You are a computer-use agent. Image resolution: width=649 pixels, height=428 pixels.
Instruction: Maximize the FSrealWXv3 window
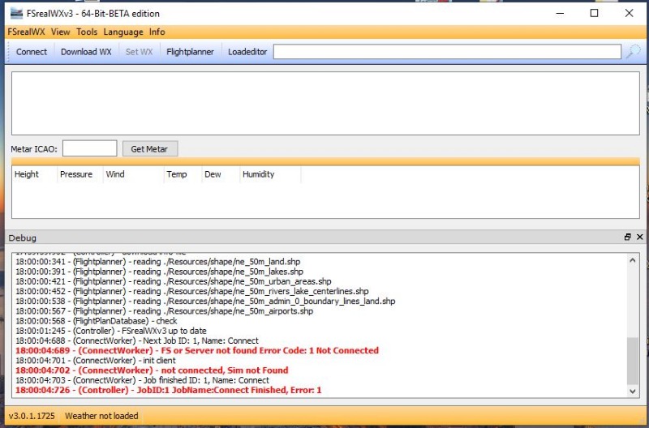pyautogui.click(x=594, y=13)
